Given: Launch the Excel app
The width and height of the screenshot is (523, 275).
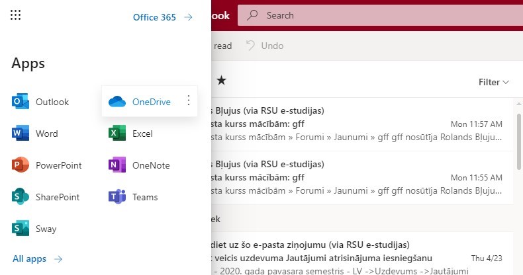Looking at the screenshot, I should [131, 134].
